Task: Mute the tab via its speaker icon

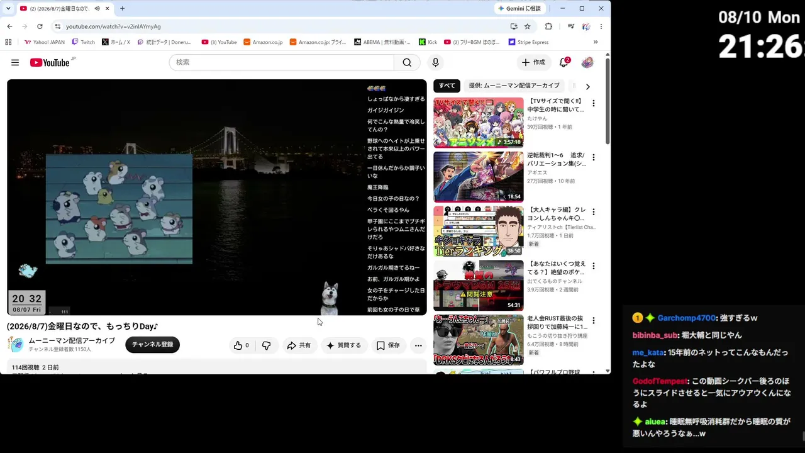Action: (x=97, y=9)
